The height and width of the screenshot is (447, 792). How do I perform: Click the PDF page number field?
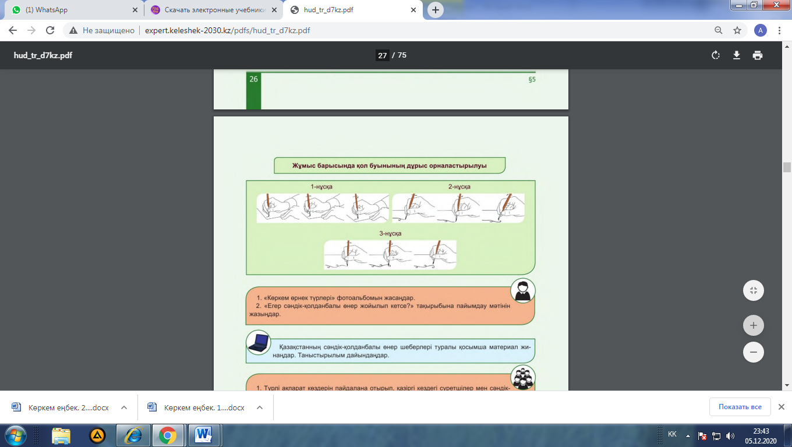(x=382, y=55)
